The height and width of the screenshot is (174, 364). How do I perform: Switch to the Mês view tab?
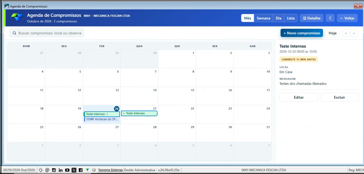[248, 18]
